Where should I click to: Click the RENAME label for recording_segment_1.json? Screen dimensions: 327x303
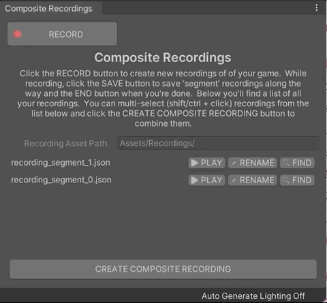pos(257,163)
